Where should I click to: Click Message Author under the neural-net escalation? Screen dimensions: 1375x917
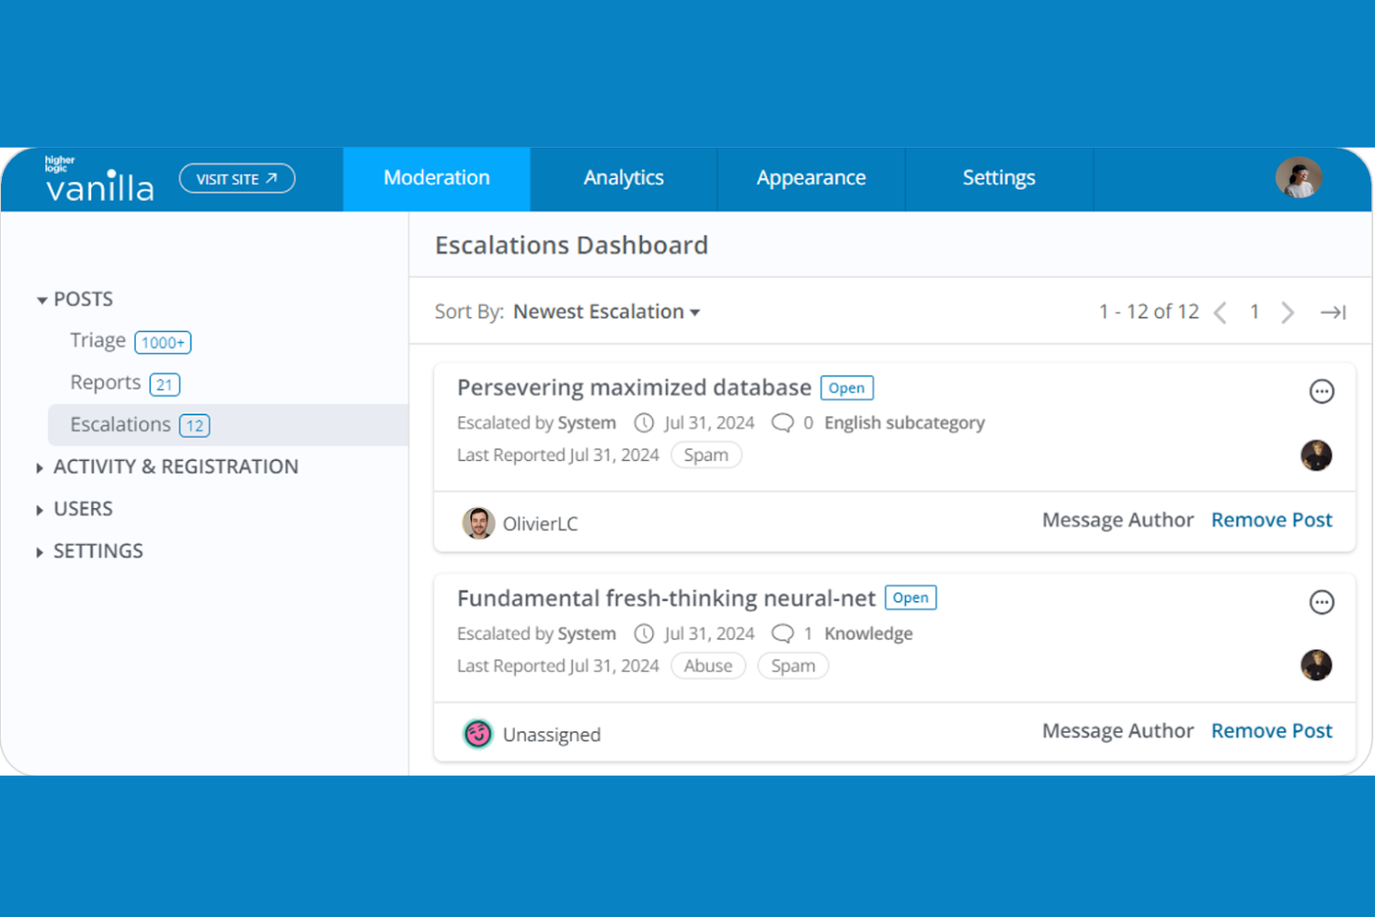1118,730
